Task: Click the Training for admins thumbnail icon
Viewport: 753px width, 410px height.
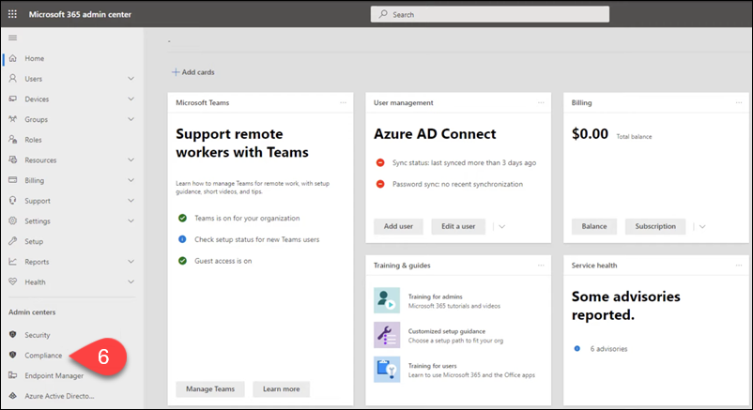Action: pos(387,300)
